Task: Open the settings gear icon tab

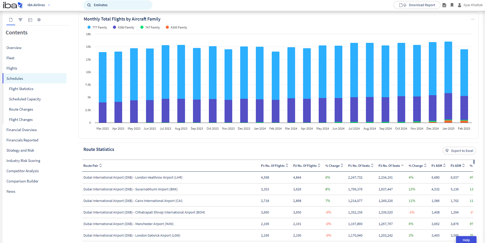Action: coord(39,20)
